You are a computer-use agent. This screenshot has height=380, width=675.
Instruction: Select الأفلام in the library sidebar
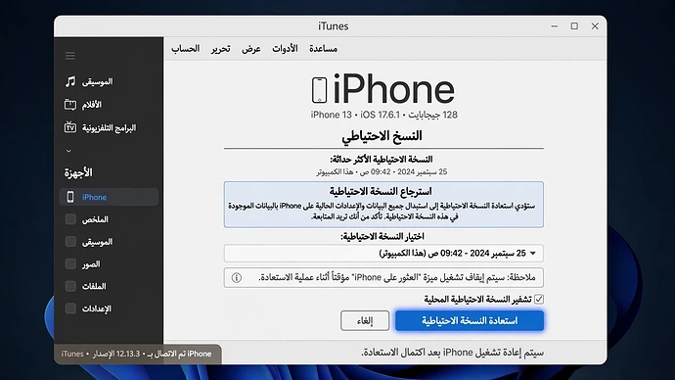[x=92, y=105]
